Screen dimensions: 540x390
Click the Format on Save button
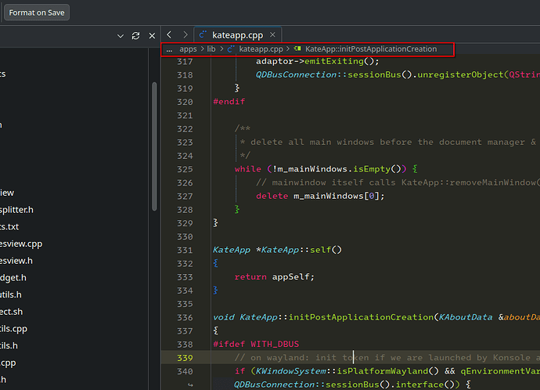[x=37, y=13]
